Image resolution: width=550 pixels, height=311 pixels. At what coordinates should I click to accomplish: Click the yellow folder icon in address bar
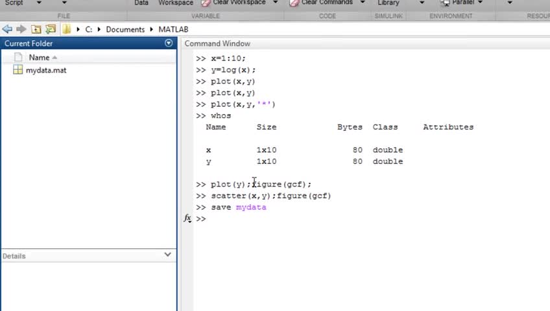click(67, 29)
